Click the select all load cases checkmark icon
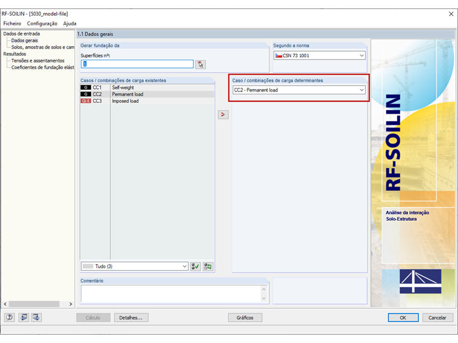The image size is (458, 343). [x=195, y=267]
